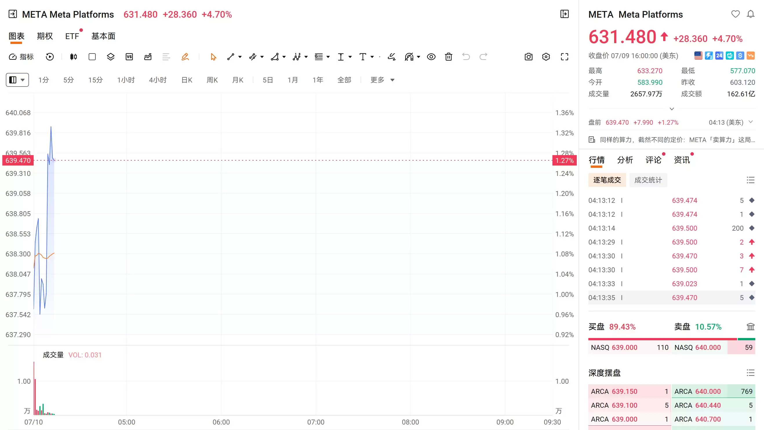764x430 pixels.
Task: Select the freehand brush tool
Action: pos(392,56)
